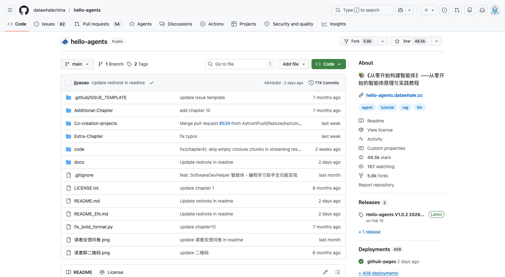
Task: Open jjyaoao author profile link
Action: pyautogui.click(x=81, y=83)
